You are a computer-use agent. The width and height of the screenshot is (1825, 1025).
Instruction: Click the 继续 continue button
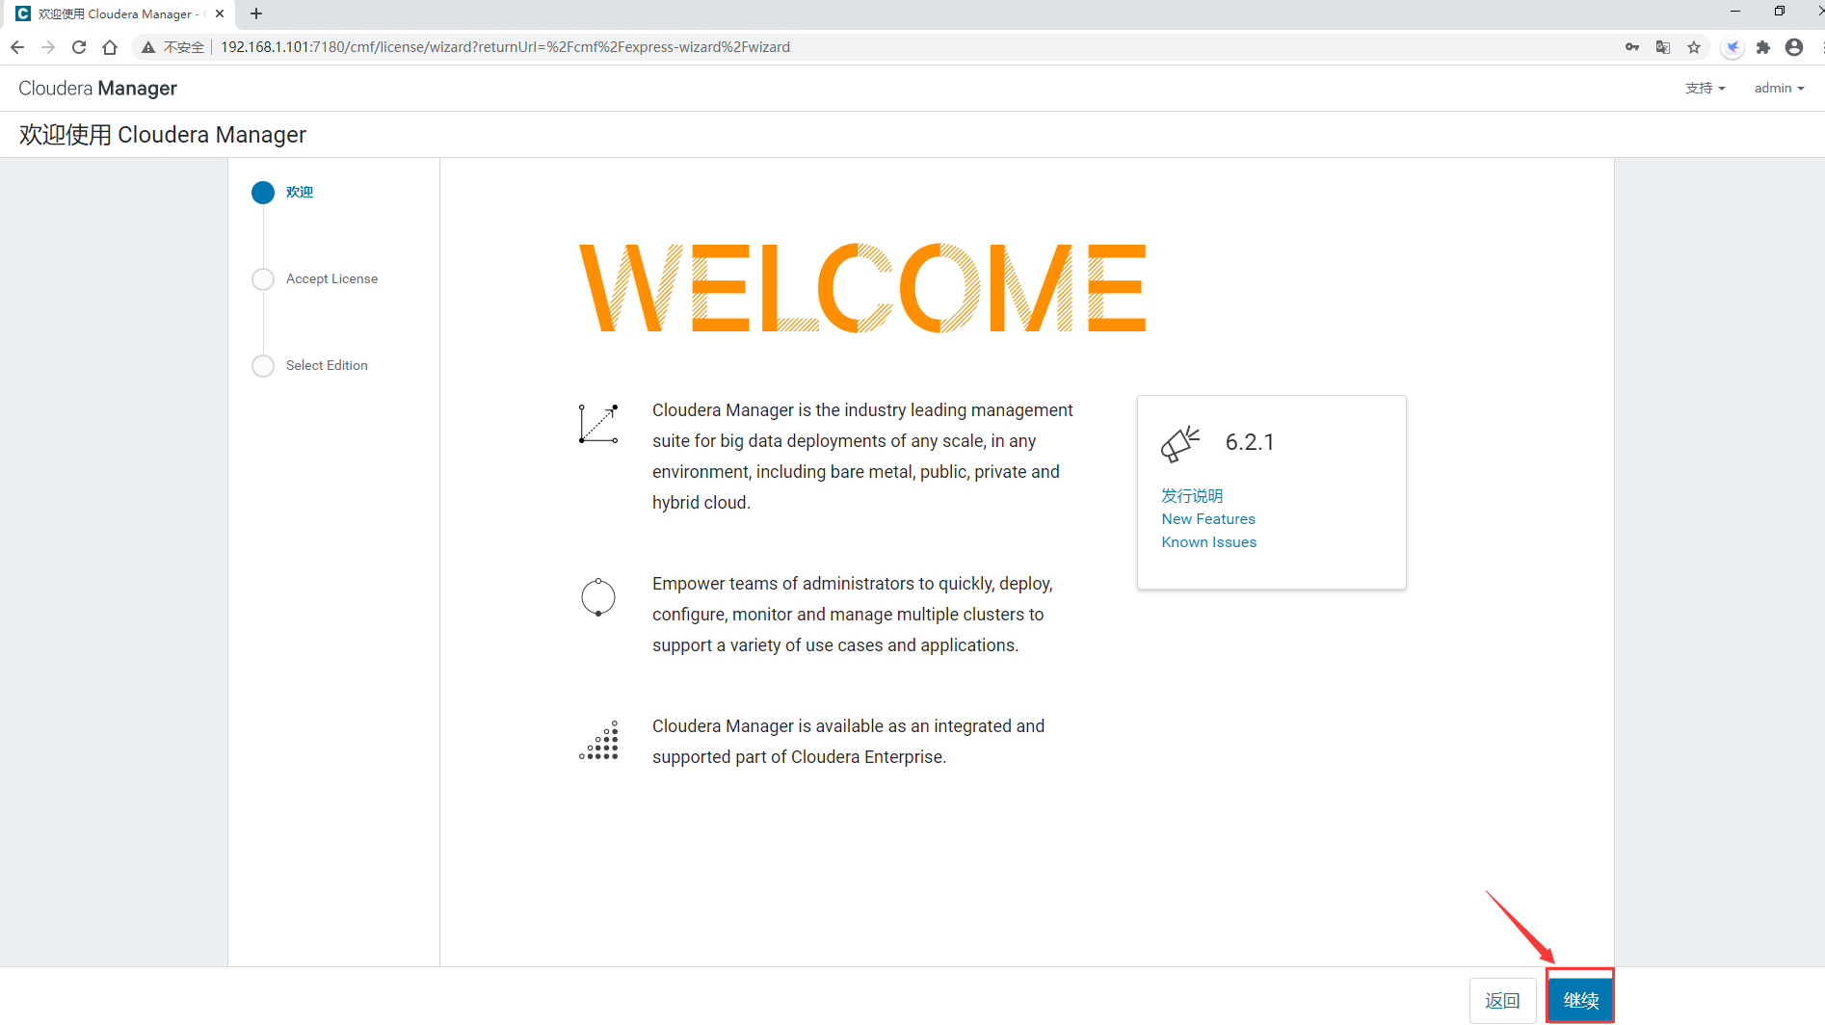point(1580,1000)
